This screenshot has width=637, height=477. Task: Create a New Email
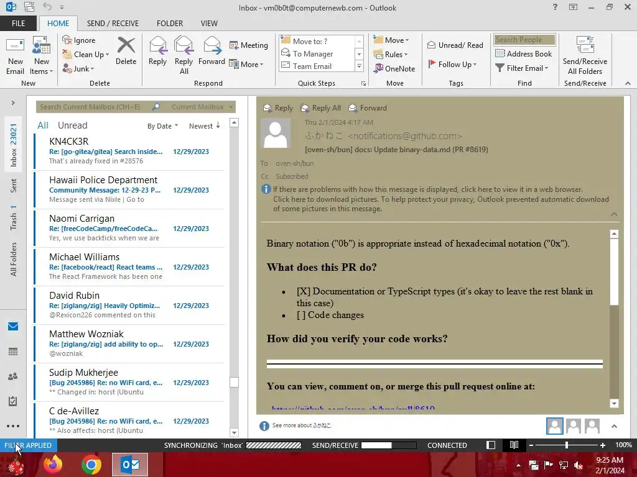coord(15,56)
